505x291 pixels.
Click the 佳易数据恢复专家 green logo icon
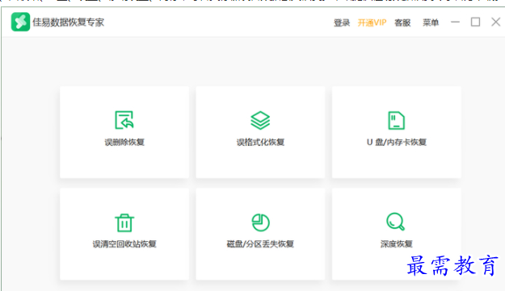(x=20, y=22)
